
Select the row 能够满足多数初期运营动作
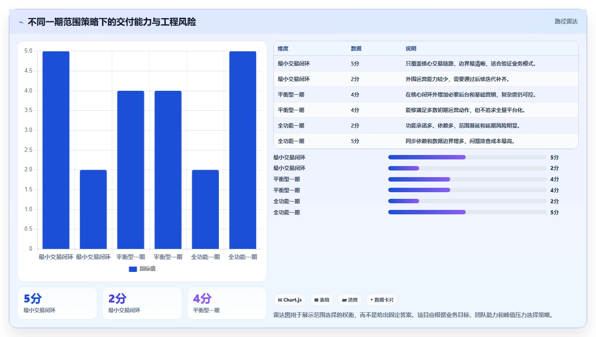[x=426, y=110]
